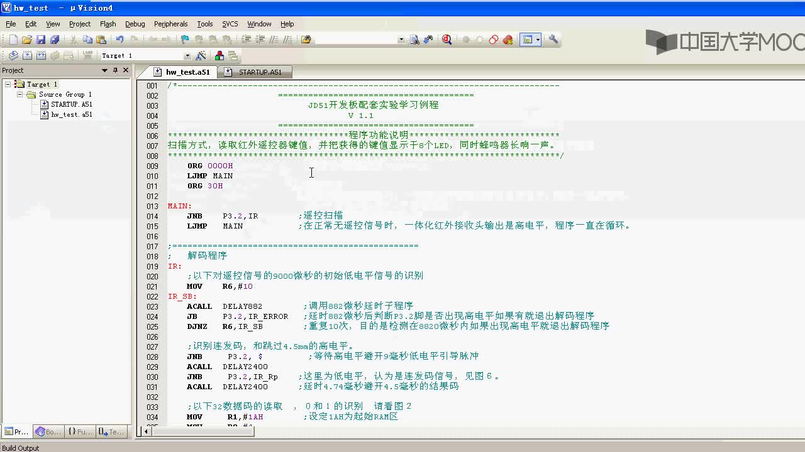Collapse the Source Group 1 node
Image resolution: width=805 pixels, height=452 pixels.
point(20,94)
